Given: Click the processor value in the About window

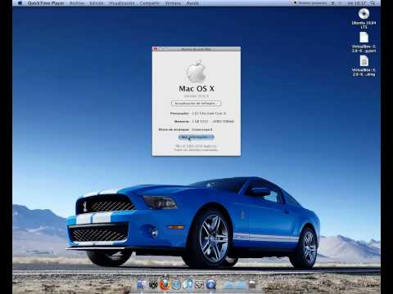Looking at the screenshot, I should point(209,114).
